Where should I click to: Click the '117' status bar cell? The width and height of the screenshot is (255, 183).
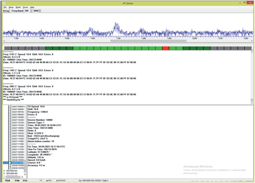click(41, 181)
